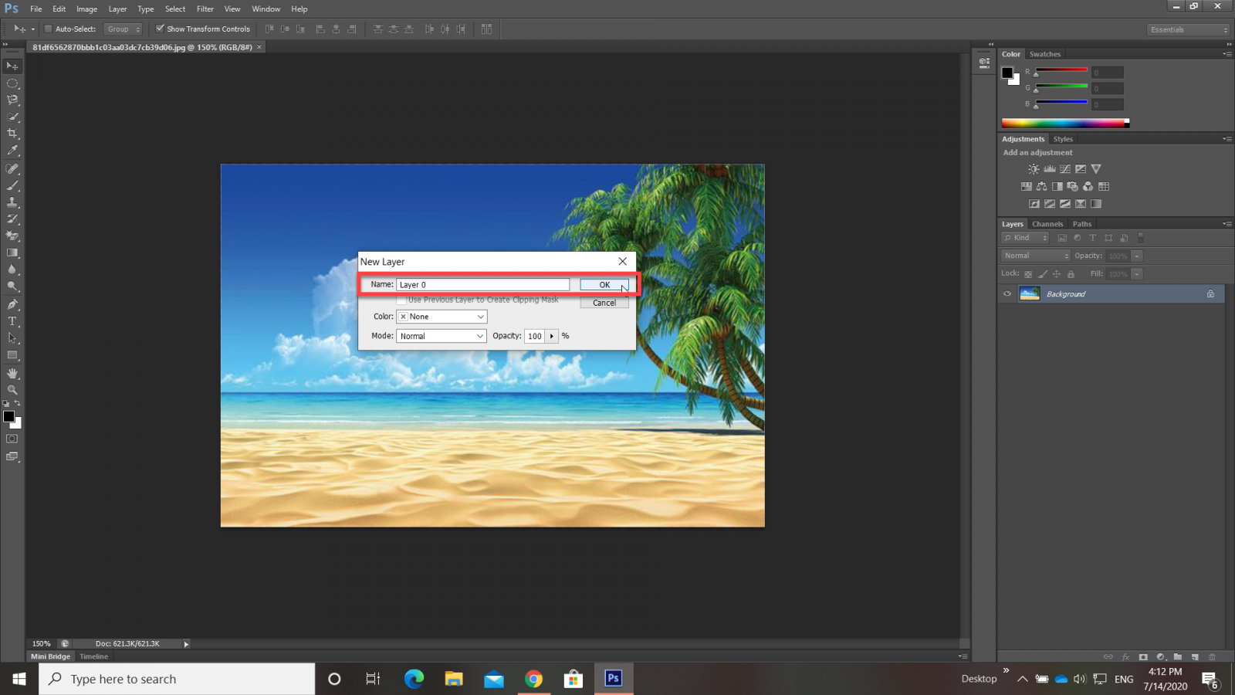This screenshot has height=695, width=1235.
Task: Enable the Auto-Select checkbox
Action: click(48, 29)
